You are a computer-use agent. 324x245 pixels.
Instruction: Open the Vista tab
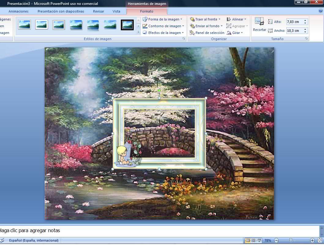[x=116, y=11]
